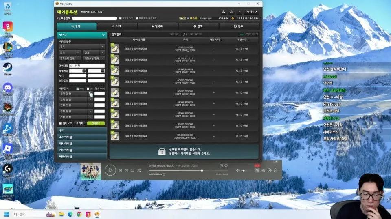Click the question mark help icon
Image resolution: width=391 pixels, height=219 pixels.
click(x=239, y=12)
